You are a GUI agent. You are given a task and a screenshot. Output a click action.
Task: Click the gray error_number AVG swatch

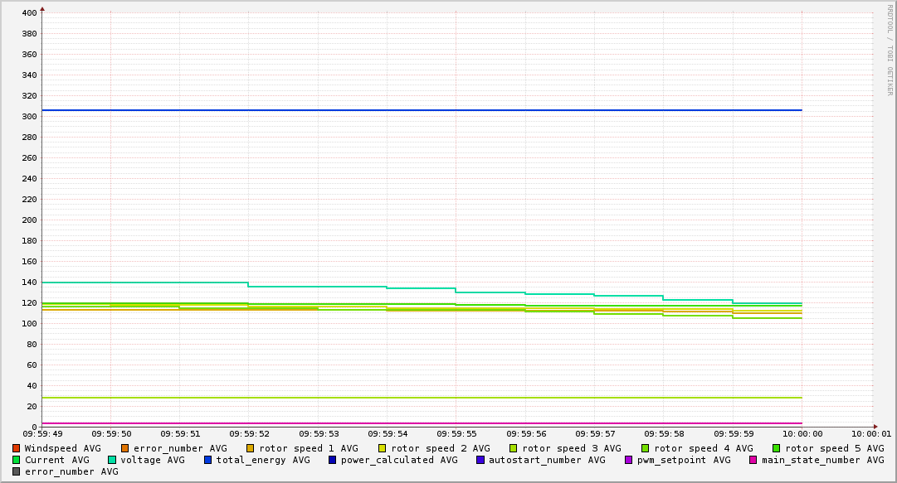17,471
